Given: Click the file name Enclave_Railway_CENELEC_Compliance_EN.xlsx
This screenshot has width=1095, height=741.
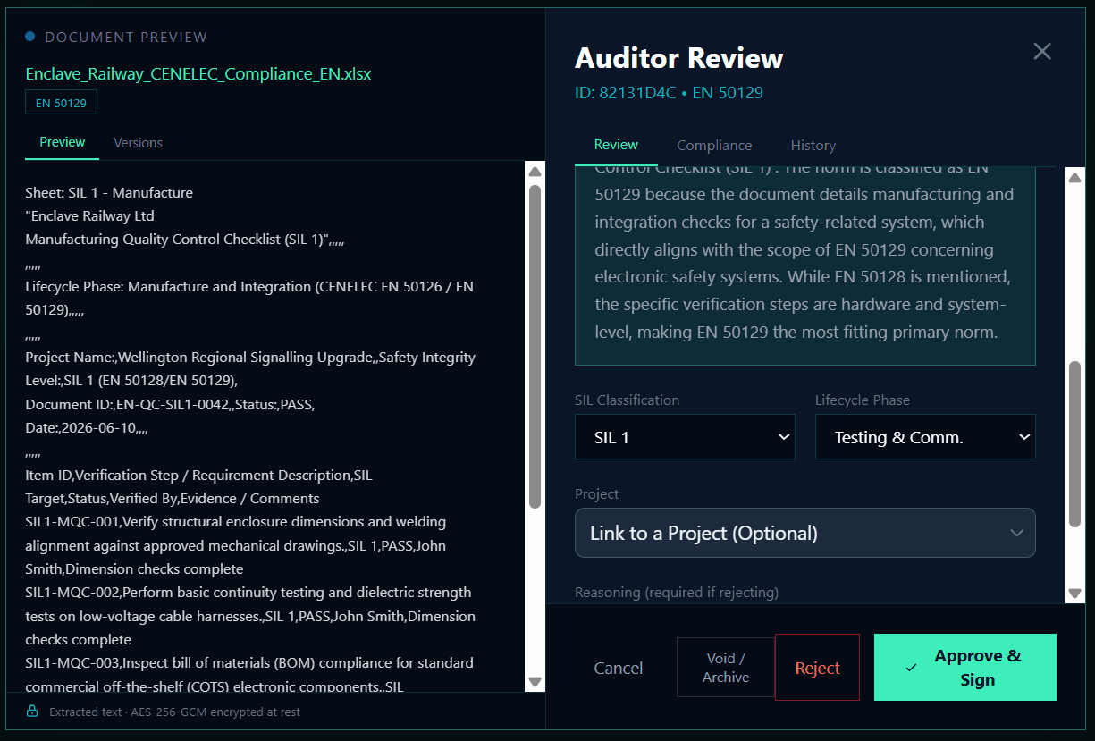Looking at the screenshot, I should (x=198, y=74).
